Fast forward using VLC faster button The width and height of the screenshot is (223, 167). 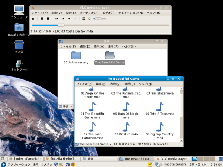pyautogui.click(x=69, y=19)
